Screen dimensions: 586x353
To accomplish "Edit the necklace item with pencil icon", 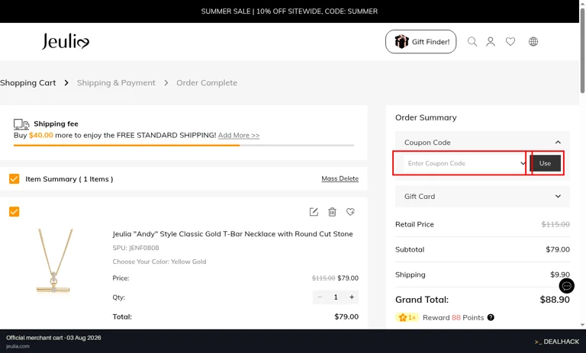I will coord(314,212).
